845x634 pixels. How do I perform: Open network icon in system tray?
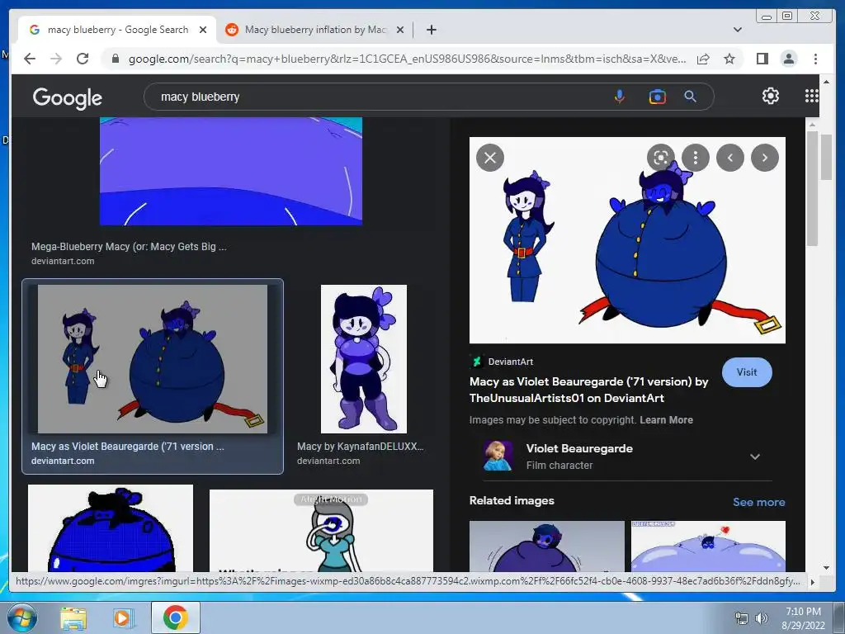click(x=742, y=618)
